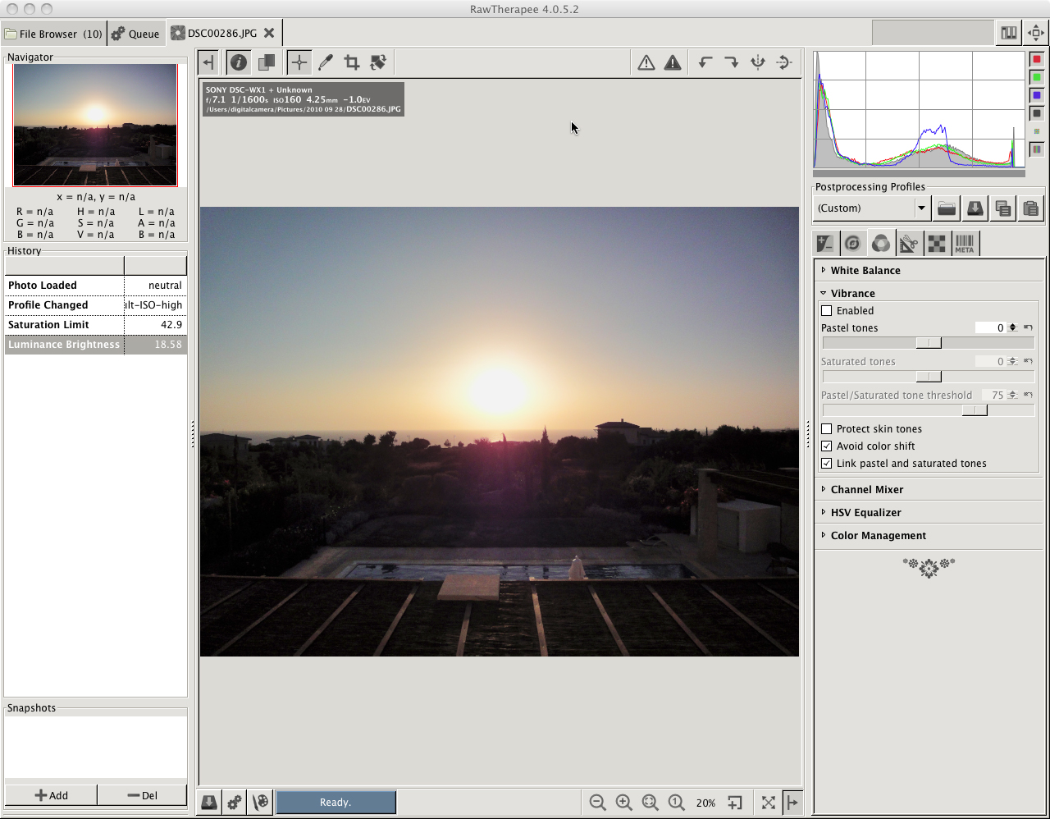This screenshot has height=819, width=1050.
Task: Paste the profile from clipboard
Action: tap(1030, 208)
